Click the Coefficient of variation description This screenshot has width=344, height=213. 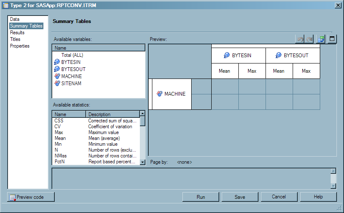(110, 127)
